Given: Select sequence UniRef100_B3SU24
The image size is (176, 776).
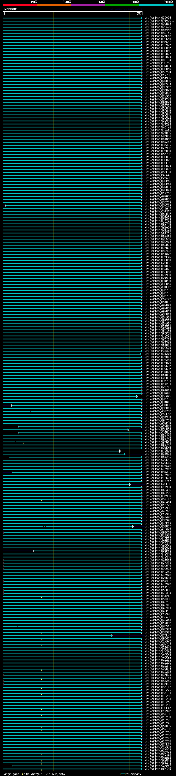Looking at the screenshot, I should click(x=158, y=454).
